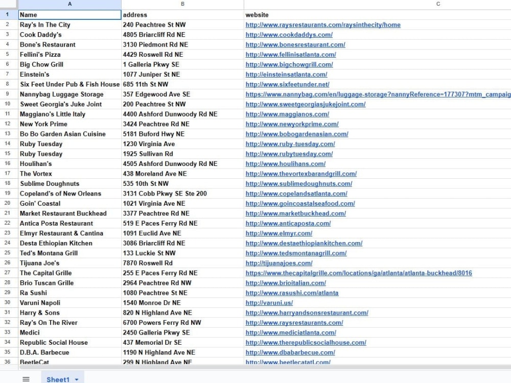Select all cells using the corner box
The width and height of the screenshot is (511, 383).
(7, 5)
